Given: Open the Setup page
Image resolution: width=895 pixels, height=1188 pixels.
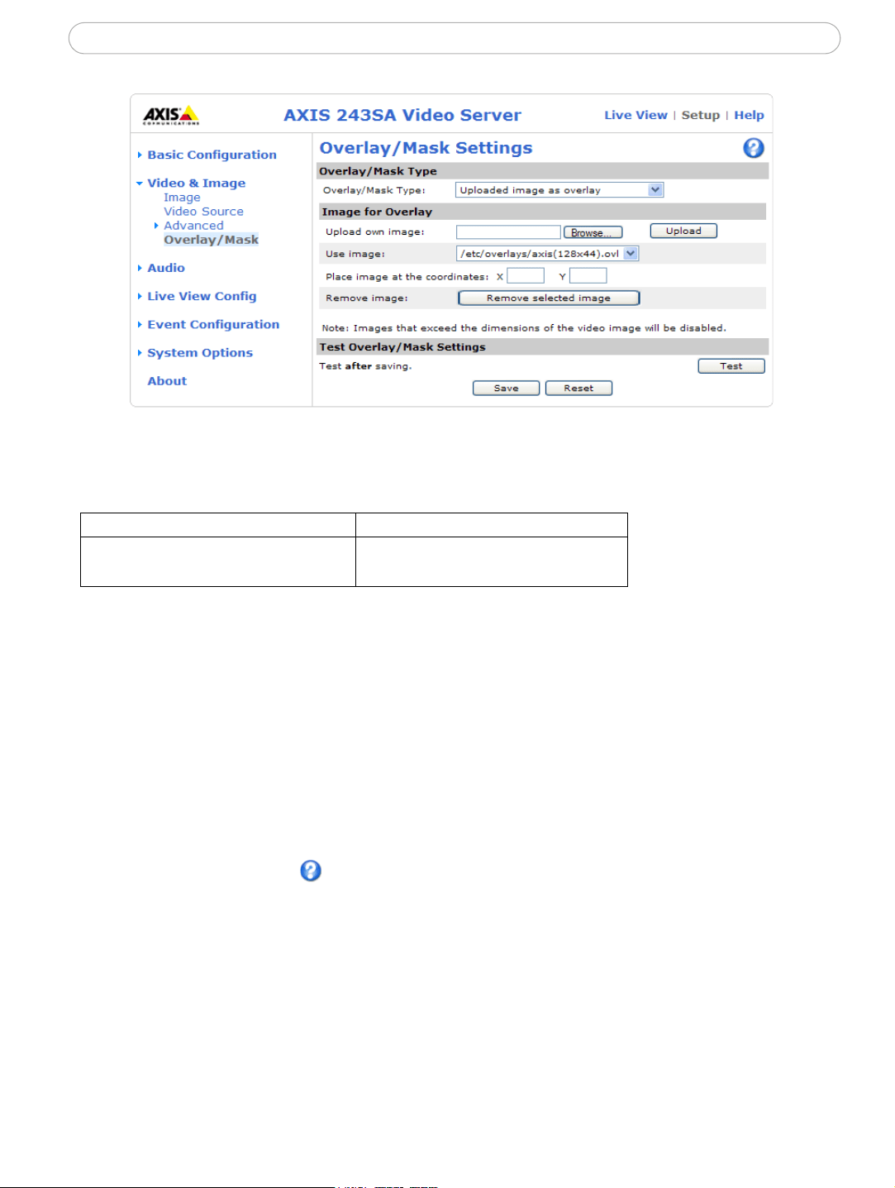Looking at the screenshot, I should pos(701,115).
